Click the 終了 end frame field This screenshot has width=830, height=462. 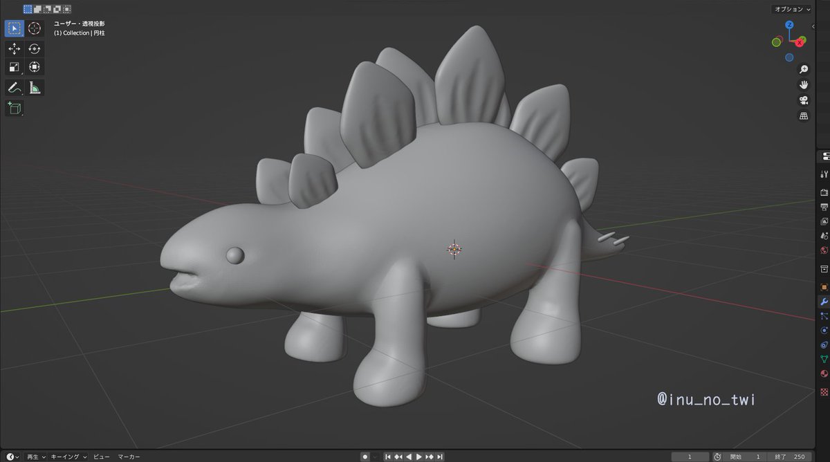click(x=790, y=456)
